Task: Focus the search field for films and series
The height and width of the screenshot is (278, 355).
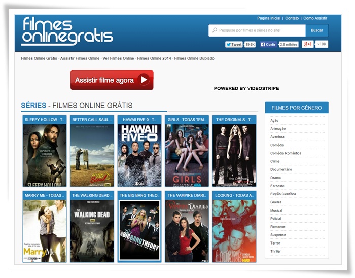Action: (x=257, y=30)
